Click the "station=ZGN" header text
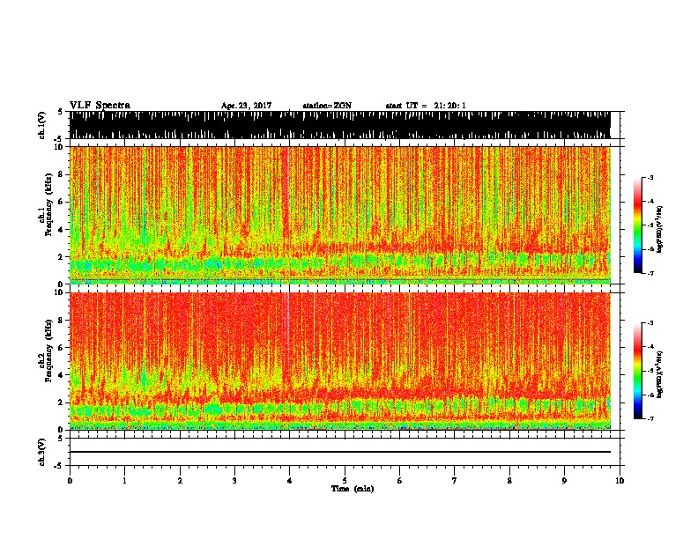Screen dimensions: 698x539 click(x=327, y=106)
